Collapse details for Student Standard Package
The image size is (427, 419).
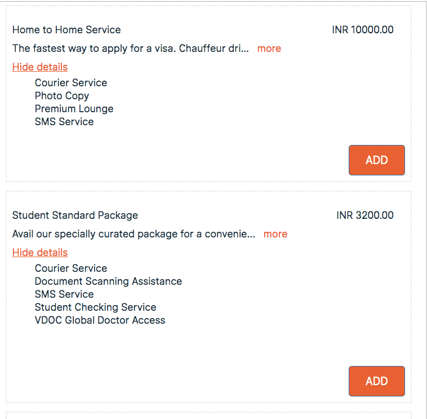(x=40, y=253)
